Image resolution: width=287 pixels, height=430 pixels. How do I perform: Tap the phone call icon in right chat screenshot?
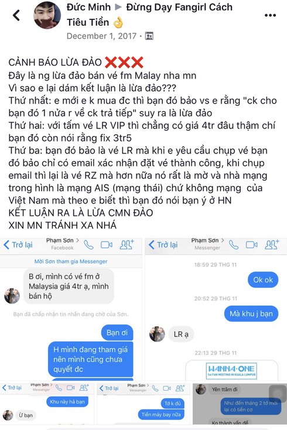click(233, 245)
